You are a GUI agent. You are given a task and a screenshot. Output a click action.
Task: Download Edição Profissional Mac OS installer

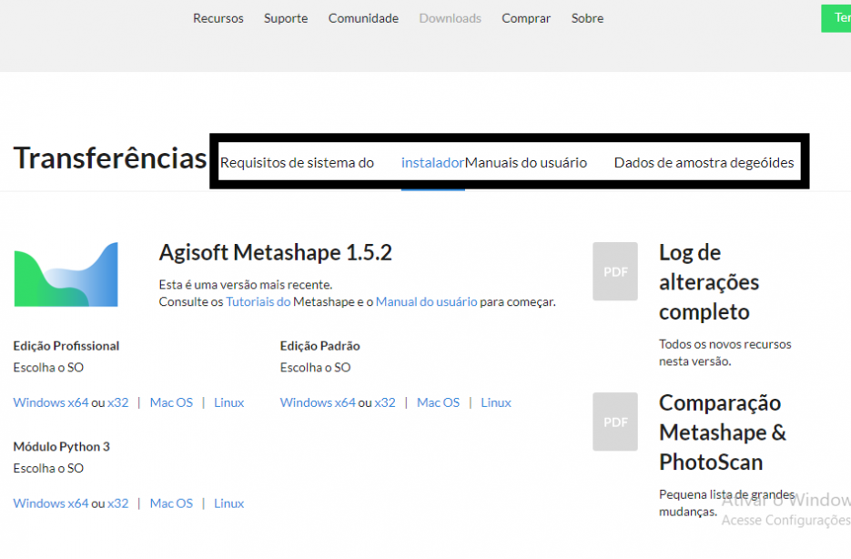pos(171,402)
